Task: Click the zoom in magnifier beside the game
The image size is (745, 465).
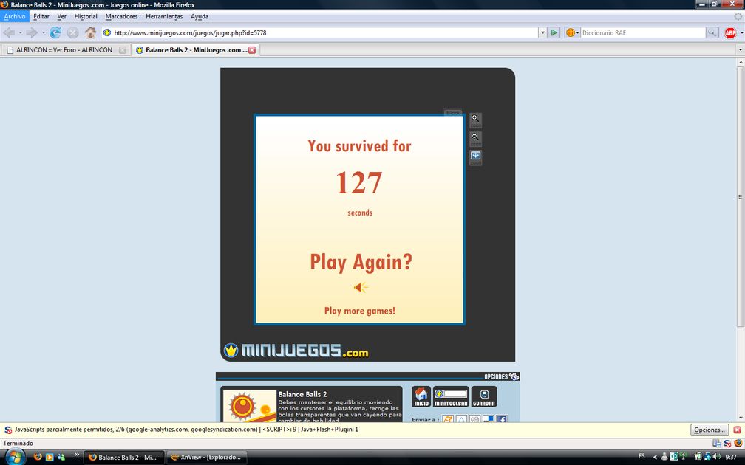Action: (476, 119)
